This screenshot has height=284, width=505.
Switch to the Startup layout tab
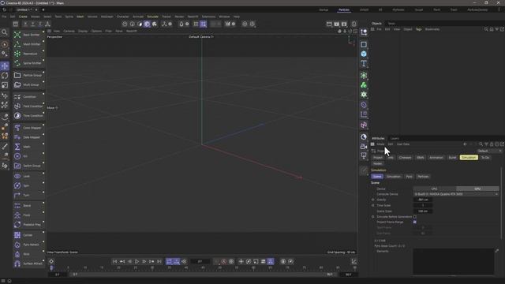324,9
